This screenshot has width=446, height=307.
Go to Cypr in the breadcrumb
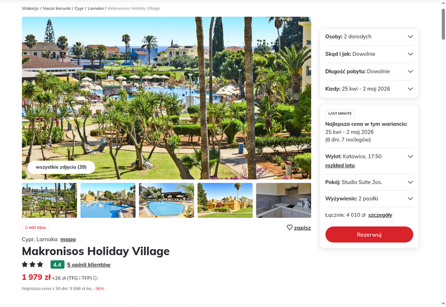point(79,8)
